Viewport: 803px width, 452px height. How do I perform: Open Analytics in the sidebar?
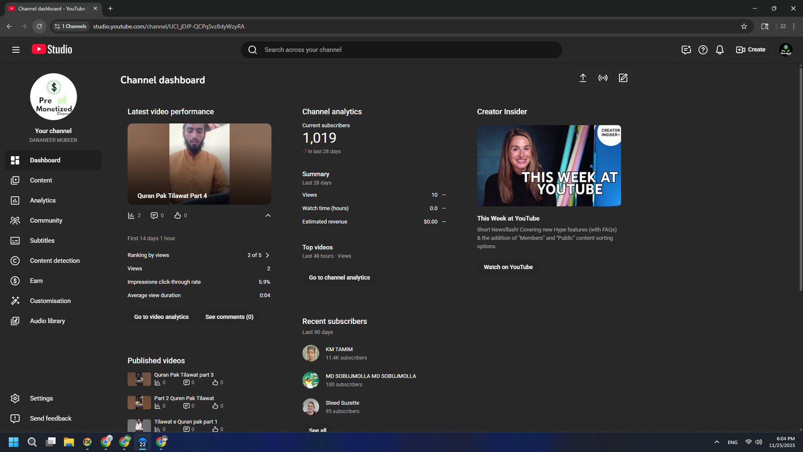click(43, 200)
